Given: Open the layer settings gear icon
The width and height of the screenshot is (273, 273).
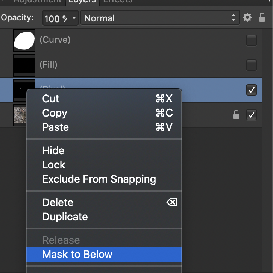Looking at the screenshot, I should (247, 18).
